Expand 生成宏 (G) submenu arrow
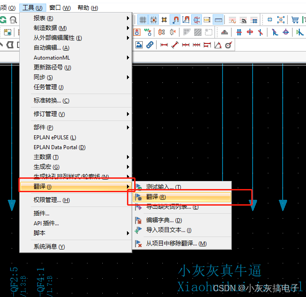This screenshot has height=297, width=306. (128, 167)
